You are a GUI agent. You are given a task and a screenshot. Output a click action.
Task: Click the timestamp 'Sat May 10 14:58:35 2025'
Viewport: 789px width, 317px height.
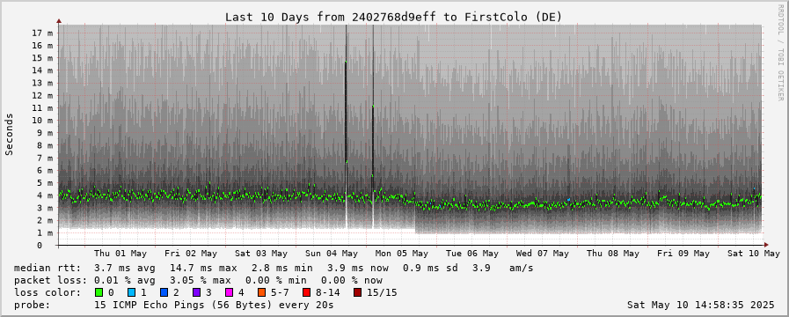(701, 305)
